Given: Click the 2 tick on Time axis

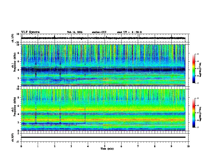Looking at the screenshot, I should click(55, 146).
